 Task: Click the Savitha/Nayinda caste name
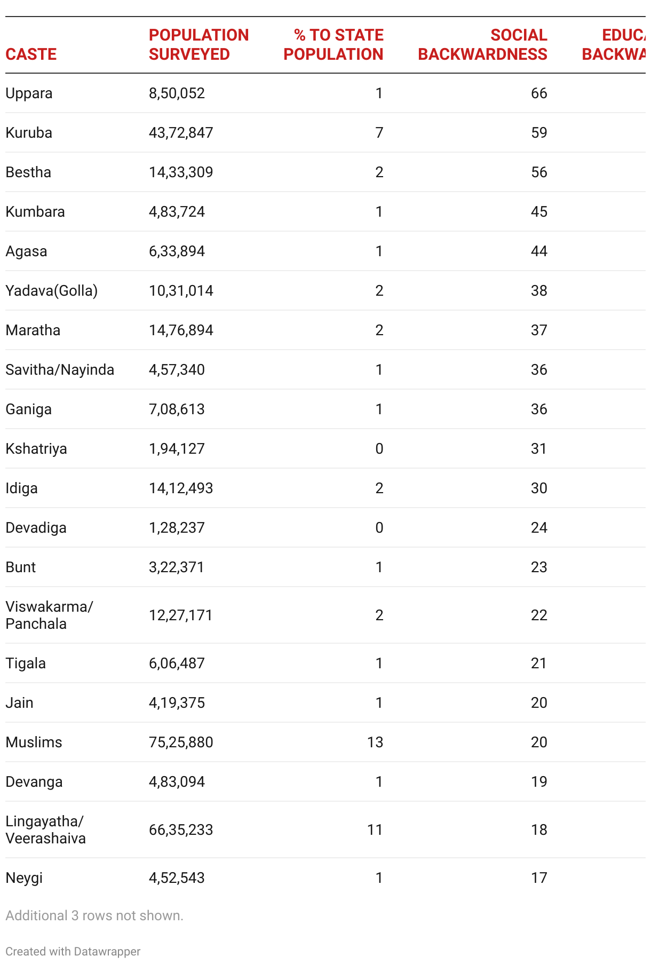pyautogui.click(x=60, y=370)
